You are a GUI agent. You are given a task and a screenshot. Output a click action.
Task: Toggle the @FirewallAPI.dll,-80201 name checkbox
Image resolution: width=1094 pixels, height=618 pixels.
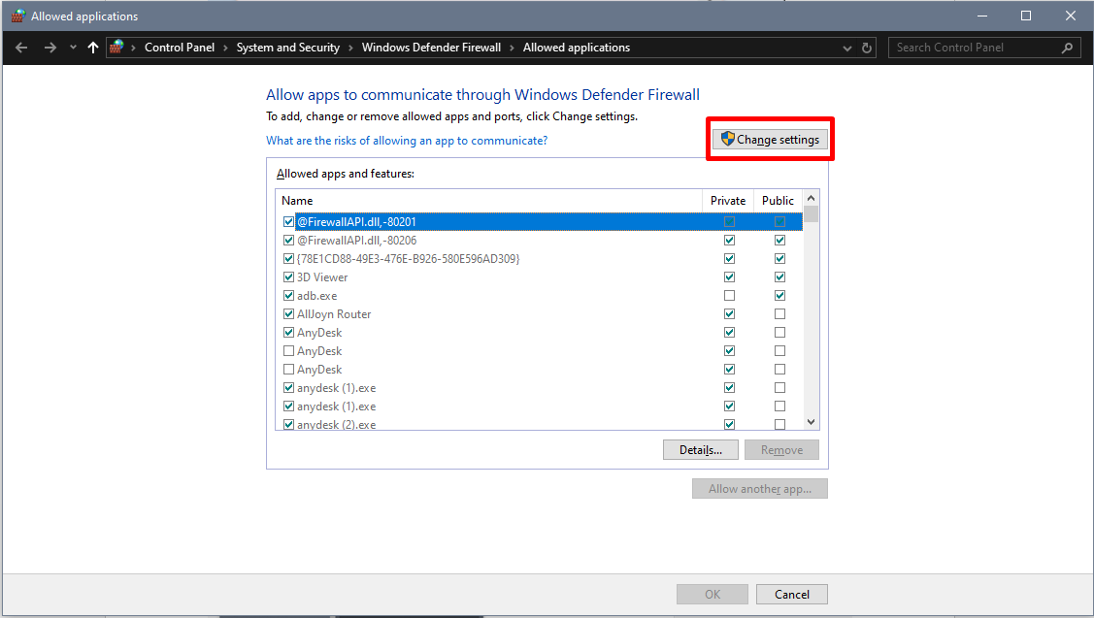[x=289, y=222]
